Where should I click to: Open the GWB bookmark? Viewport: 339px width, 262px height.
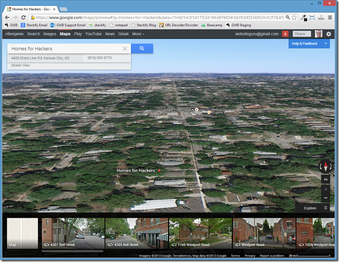[x=11, y=25]
